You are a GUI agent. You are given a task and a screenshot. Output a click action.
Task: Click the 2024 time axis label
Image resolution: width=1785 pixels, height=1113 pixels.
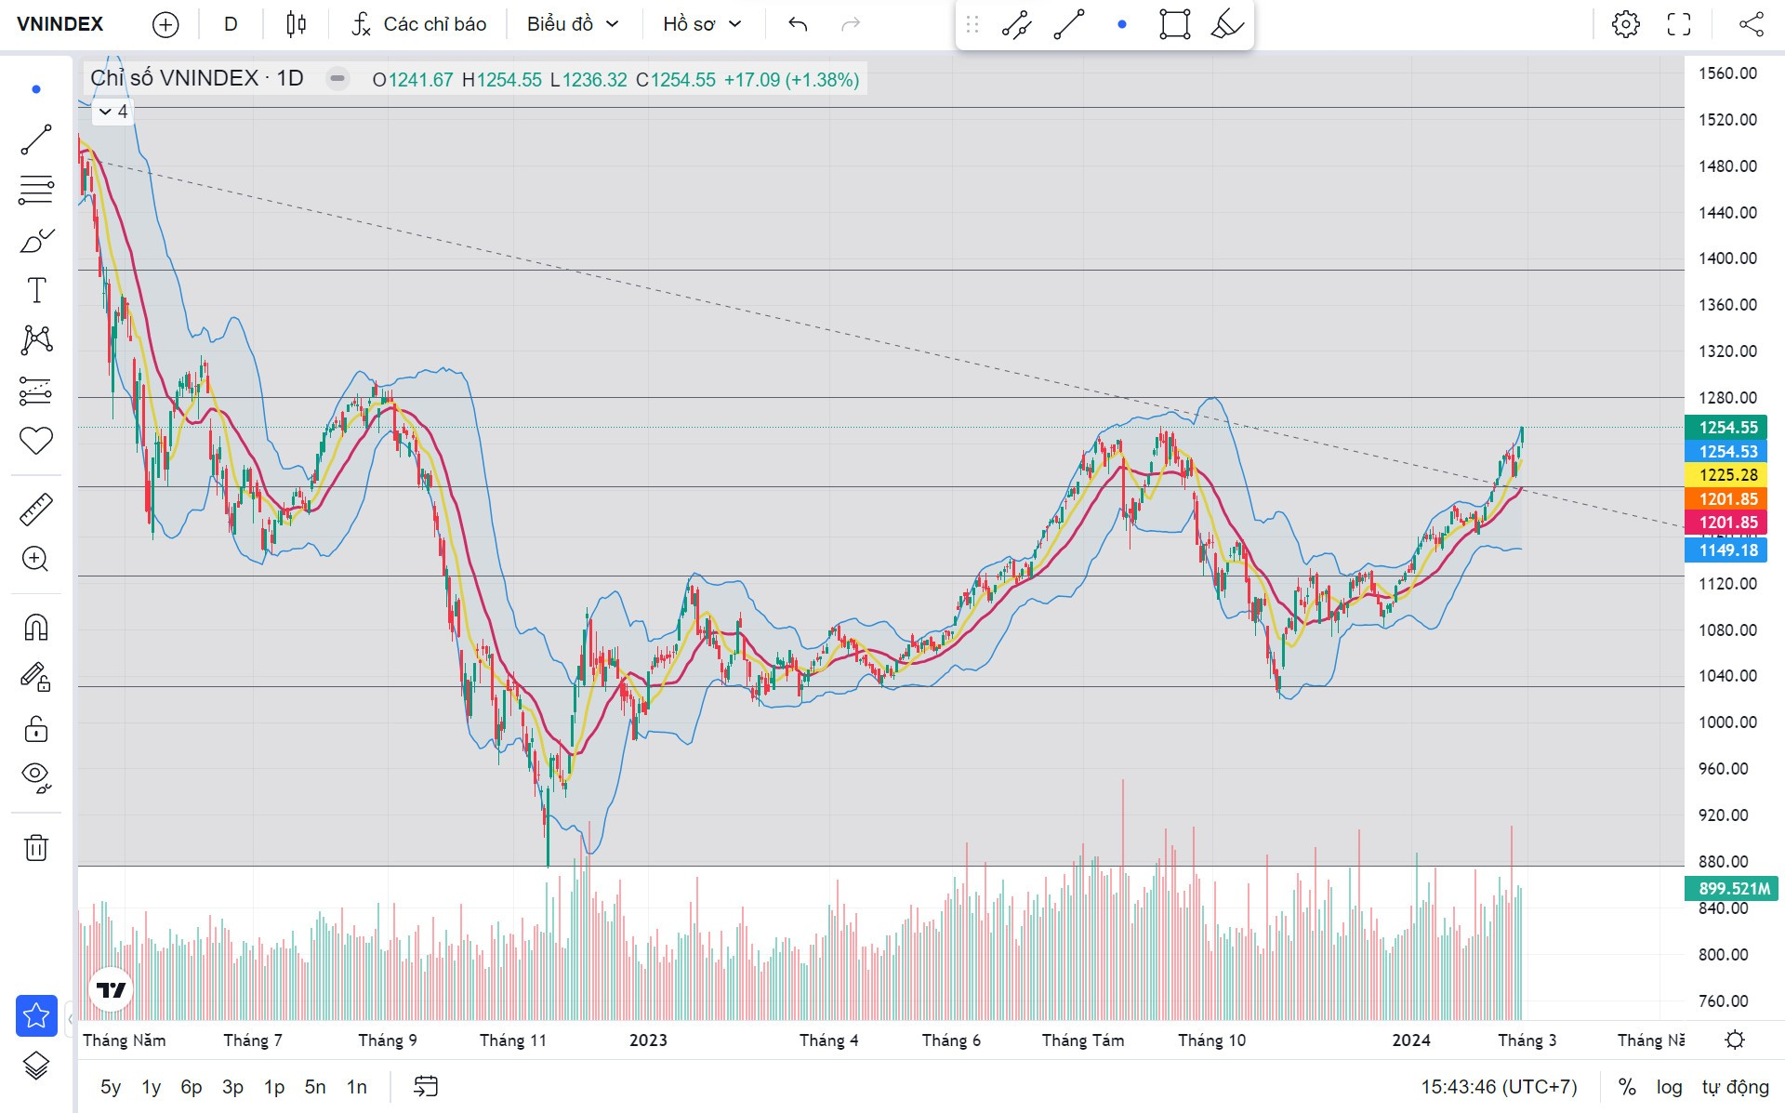pos(1411,1040)
